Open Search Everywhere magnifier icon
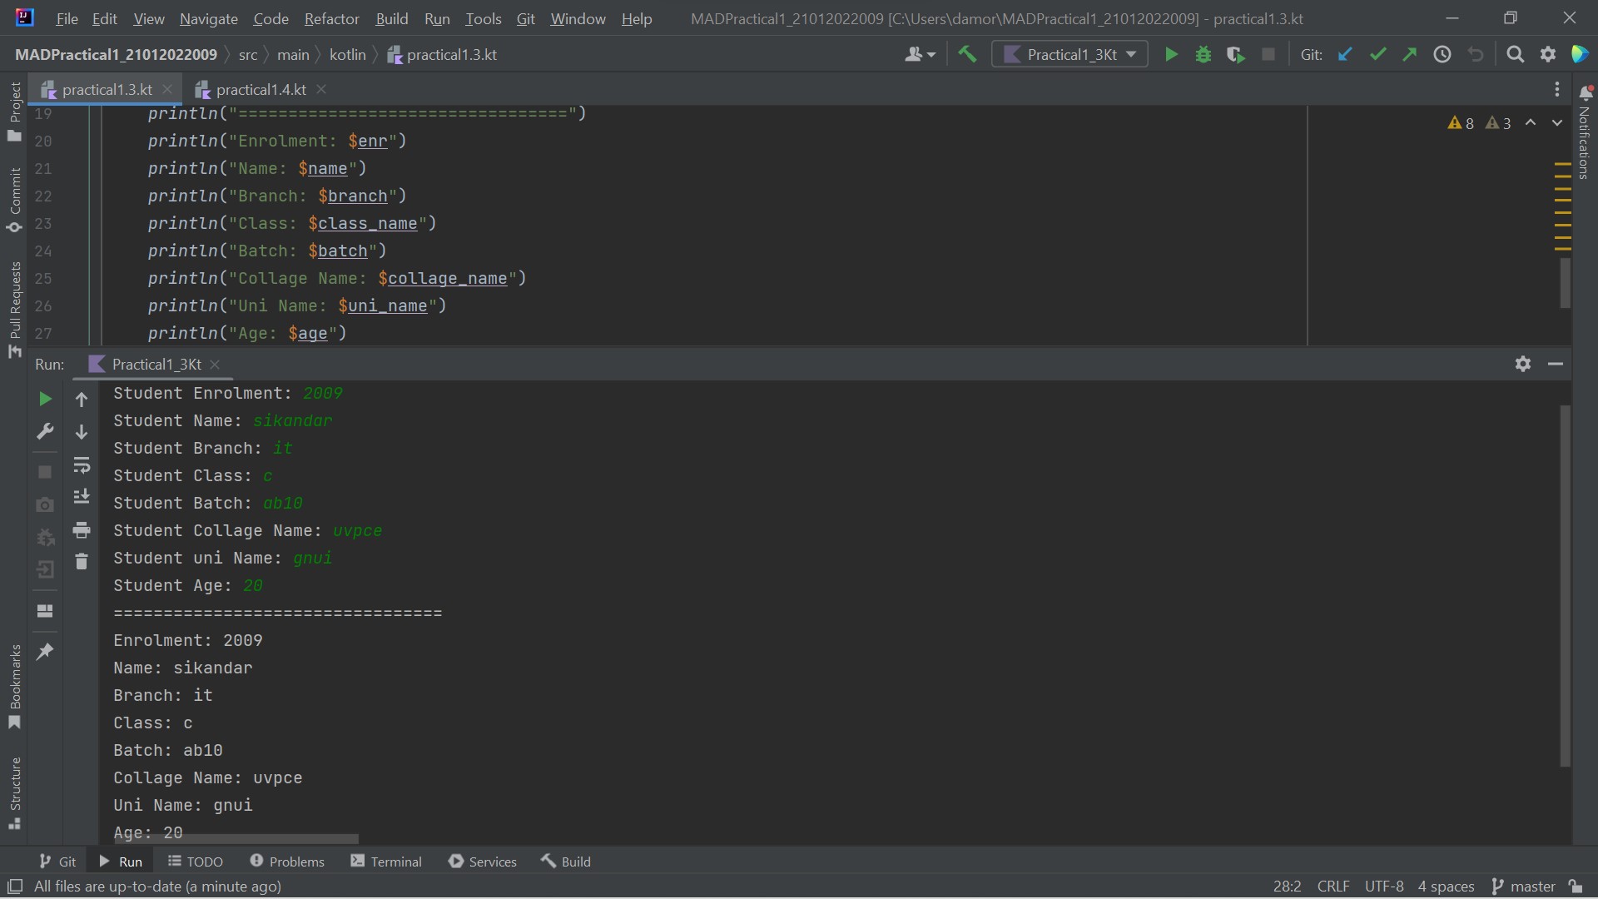 [x=1516, y=55]
